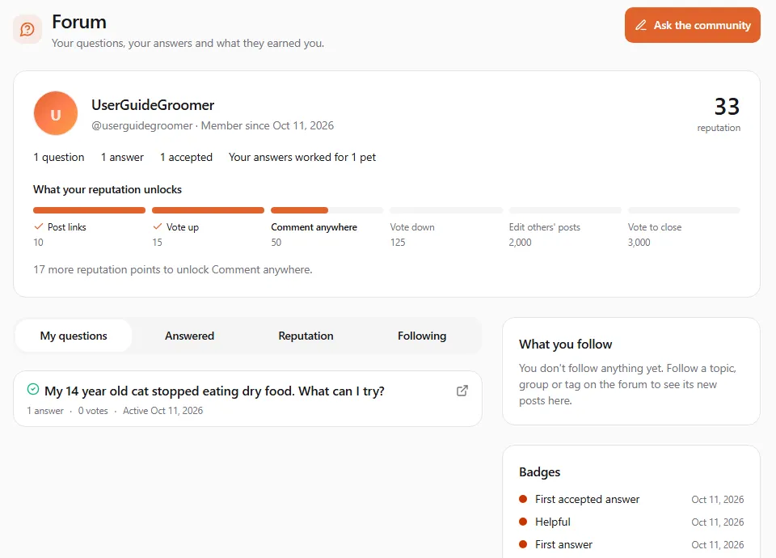Click the UserGuideGroomer username heading
776x558 pixels.
point(153,105)
